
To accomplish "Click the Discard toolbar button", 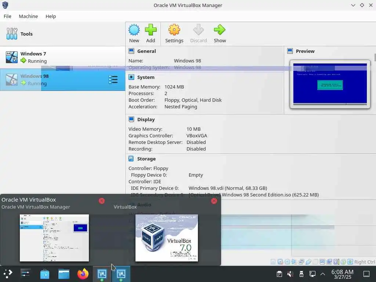I will point(198,33).
